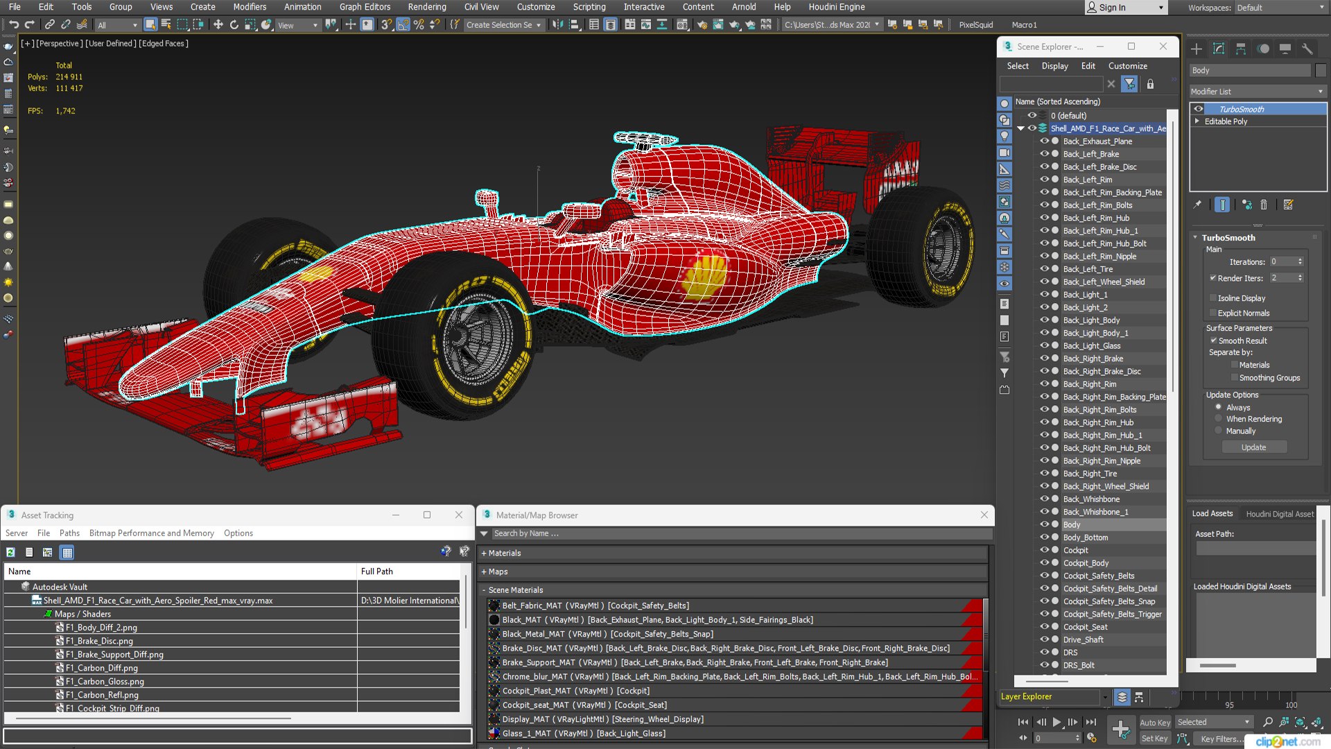Uncheck Smooth Result checkbox

pos(1213,341)
